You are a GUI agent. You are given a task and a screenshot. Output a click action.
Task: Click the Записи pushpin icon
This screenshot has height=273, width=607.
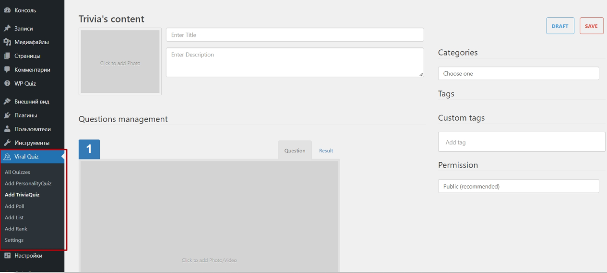(7, 29)
